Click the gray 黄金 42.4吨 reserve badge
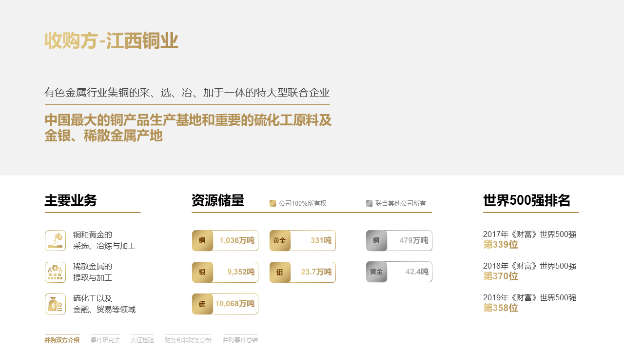 399,272
